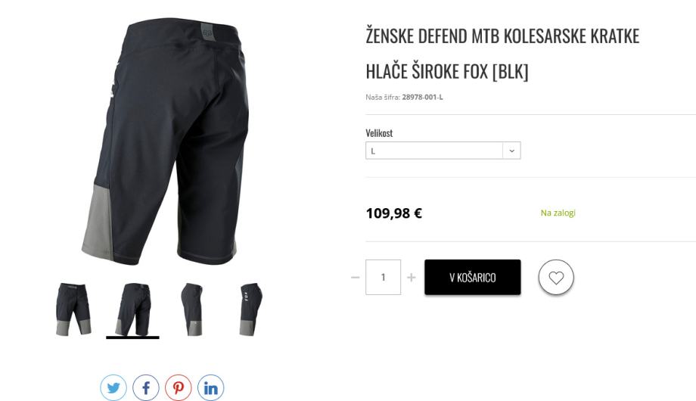View front-view shorts thumbnail
This screenshot has height=401, width=696.
(73, 309)
